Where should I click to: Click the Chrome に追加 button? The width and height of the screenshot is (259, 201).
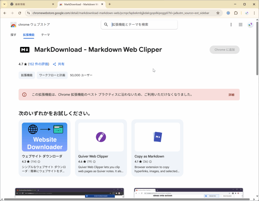click(225, 50)
